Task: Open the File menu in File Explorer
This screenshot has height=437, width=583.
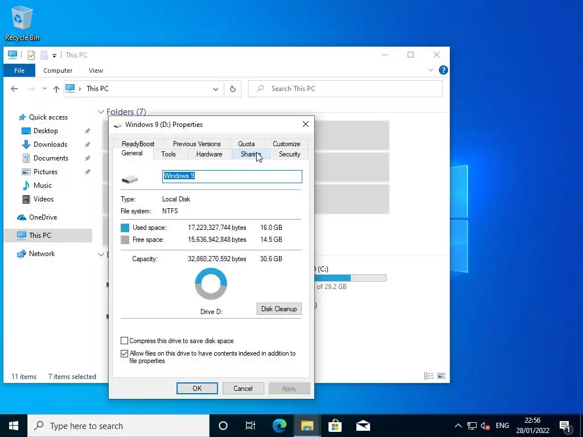Action: [19, 70]
